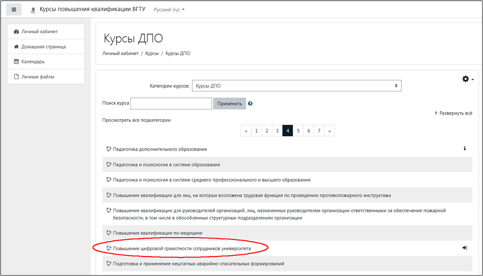Open the Русский (ru) language dropdown
The image size is (483, 276).
[169, 9]
